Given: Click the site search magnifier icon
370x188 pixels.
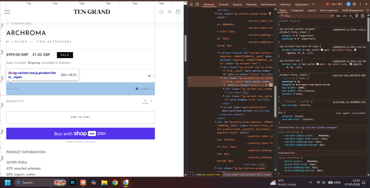Looking at the screenshot, I should coord(161,12).
